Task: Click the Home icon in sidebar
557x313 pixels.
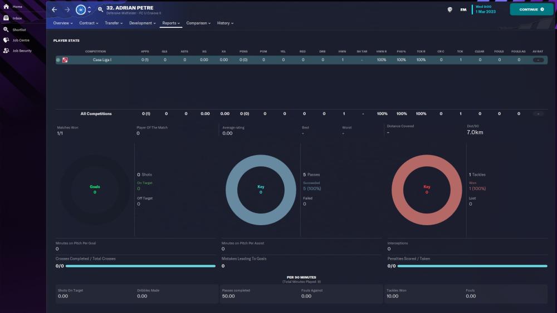Action: 6,7
